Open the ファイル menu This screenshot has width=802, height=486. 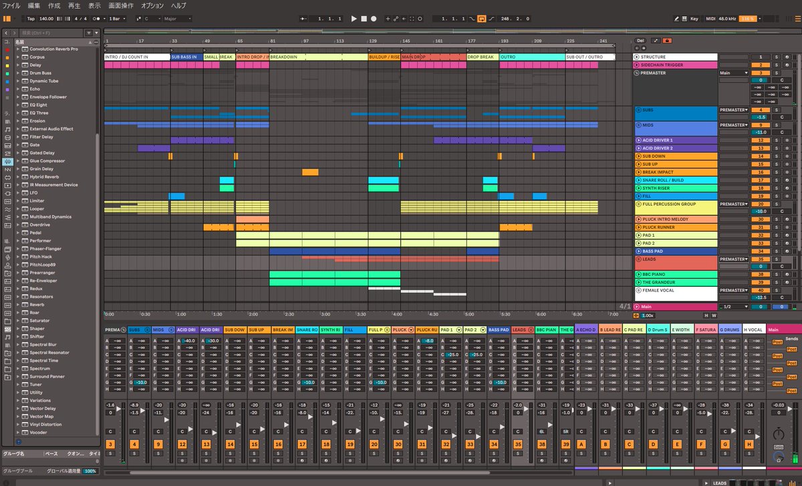coord(11,5)
